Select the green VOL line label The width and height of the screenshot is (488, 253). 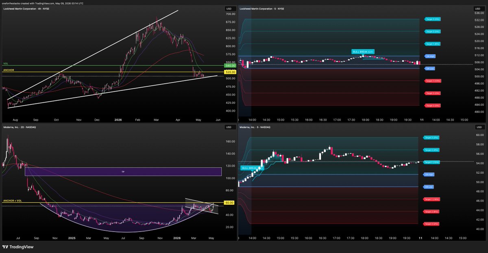tap(6, 64)
